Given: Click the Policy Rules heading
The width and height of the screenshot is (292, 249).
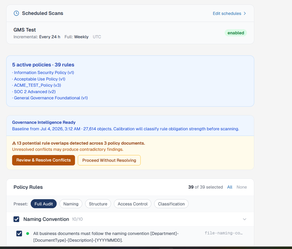Looking at the screenshot, I should (x=28, y=187).
